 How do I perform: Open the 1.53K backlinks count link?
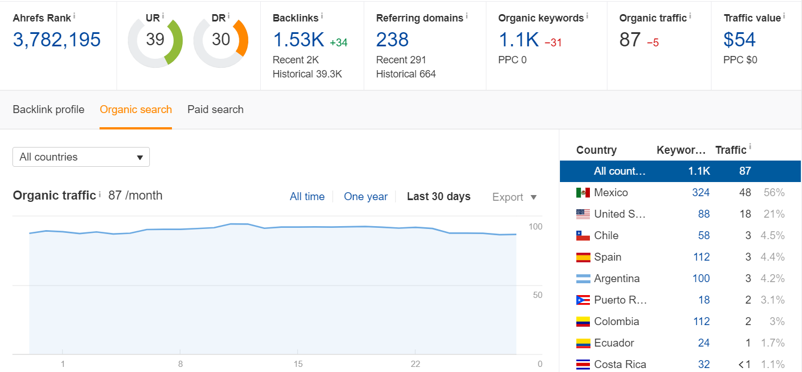[x=298, y=40]
